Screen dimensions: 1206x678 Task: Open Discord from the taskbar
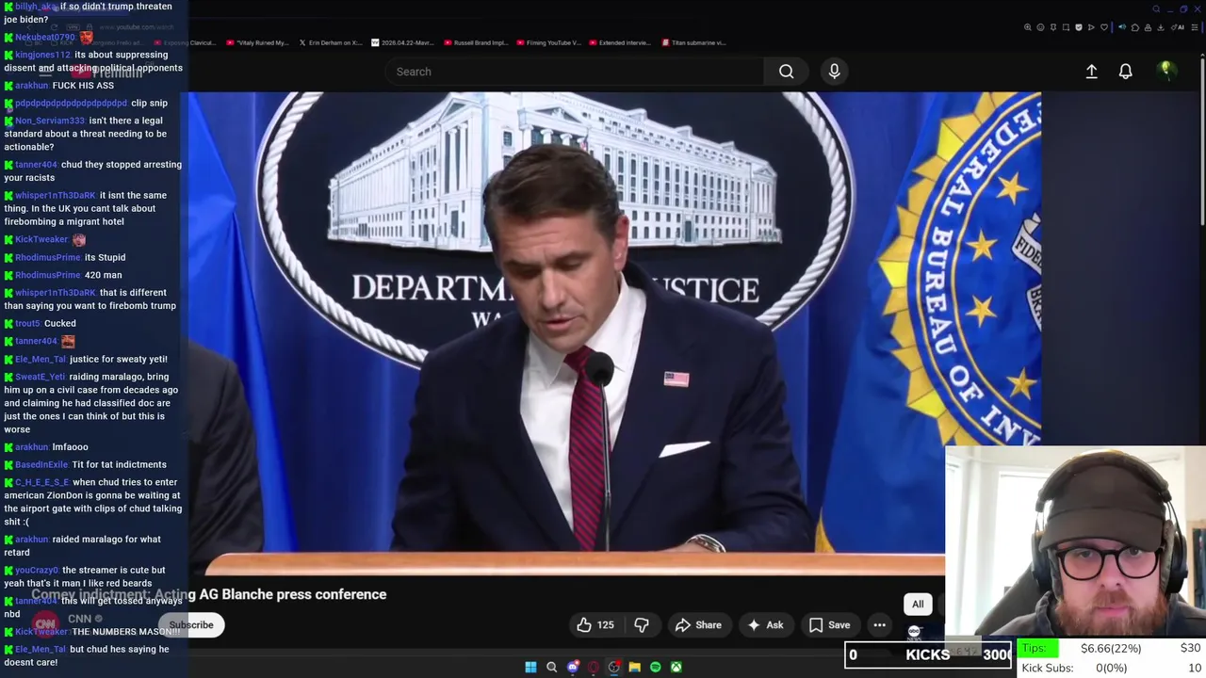click(x=573, y=667)
